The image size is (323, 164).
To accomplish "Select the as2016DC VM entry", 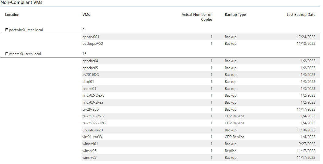I will point(90,75).
